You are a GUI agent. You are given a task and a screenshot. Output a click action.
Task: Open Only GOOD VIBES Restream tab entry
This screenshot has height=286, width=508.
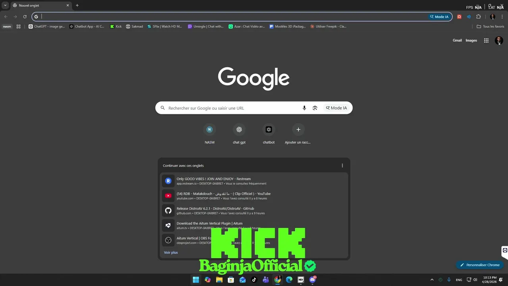[x=254, y=181]
